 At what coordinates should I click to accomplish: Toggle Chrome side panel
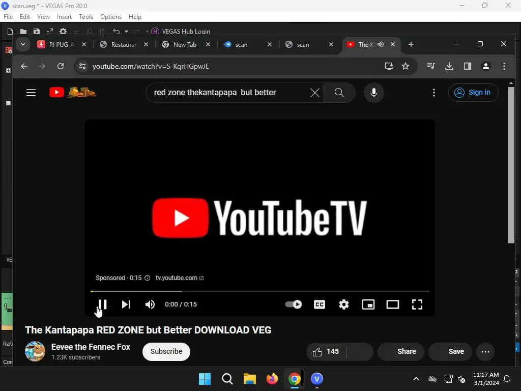point(468,66)
